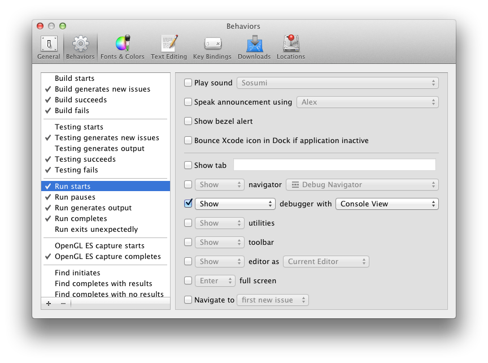488x363 pixels.
Task: Select the Testing fails behavior
Action: point(106,170)
